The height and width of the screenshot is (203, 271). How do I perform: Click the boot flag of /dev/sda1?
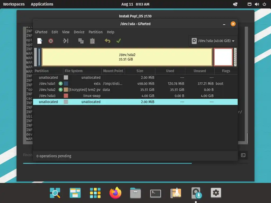click(219, 84)
